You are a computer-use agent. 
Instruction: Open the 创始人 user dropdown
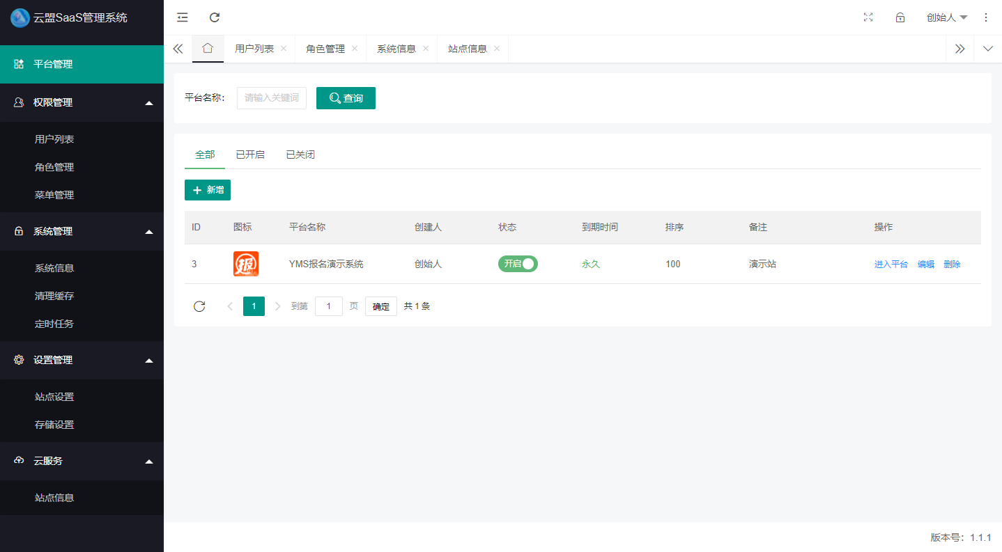coord(946,17)
